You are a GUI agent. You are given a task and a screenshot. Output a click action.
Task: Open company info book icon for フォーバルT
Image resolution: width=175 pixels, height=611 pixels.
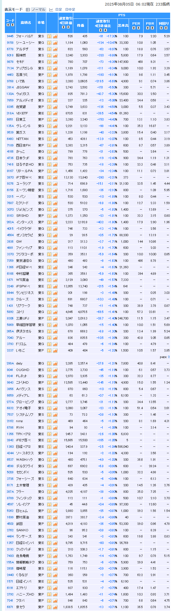pyautogui.click(x=49, y=36)
